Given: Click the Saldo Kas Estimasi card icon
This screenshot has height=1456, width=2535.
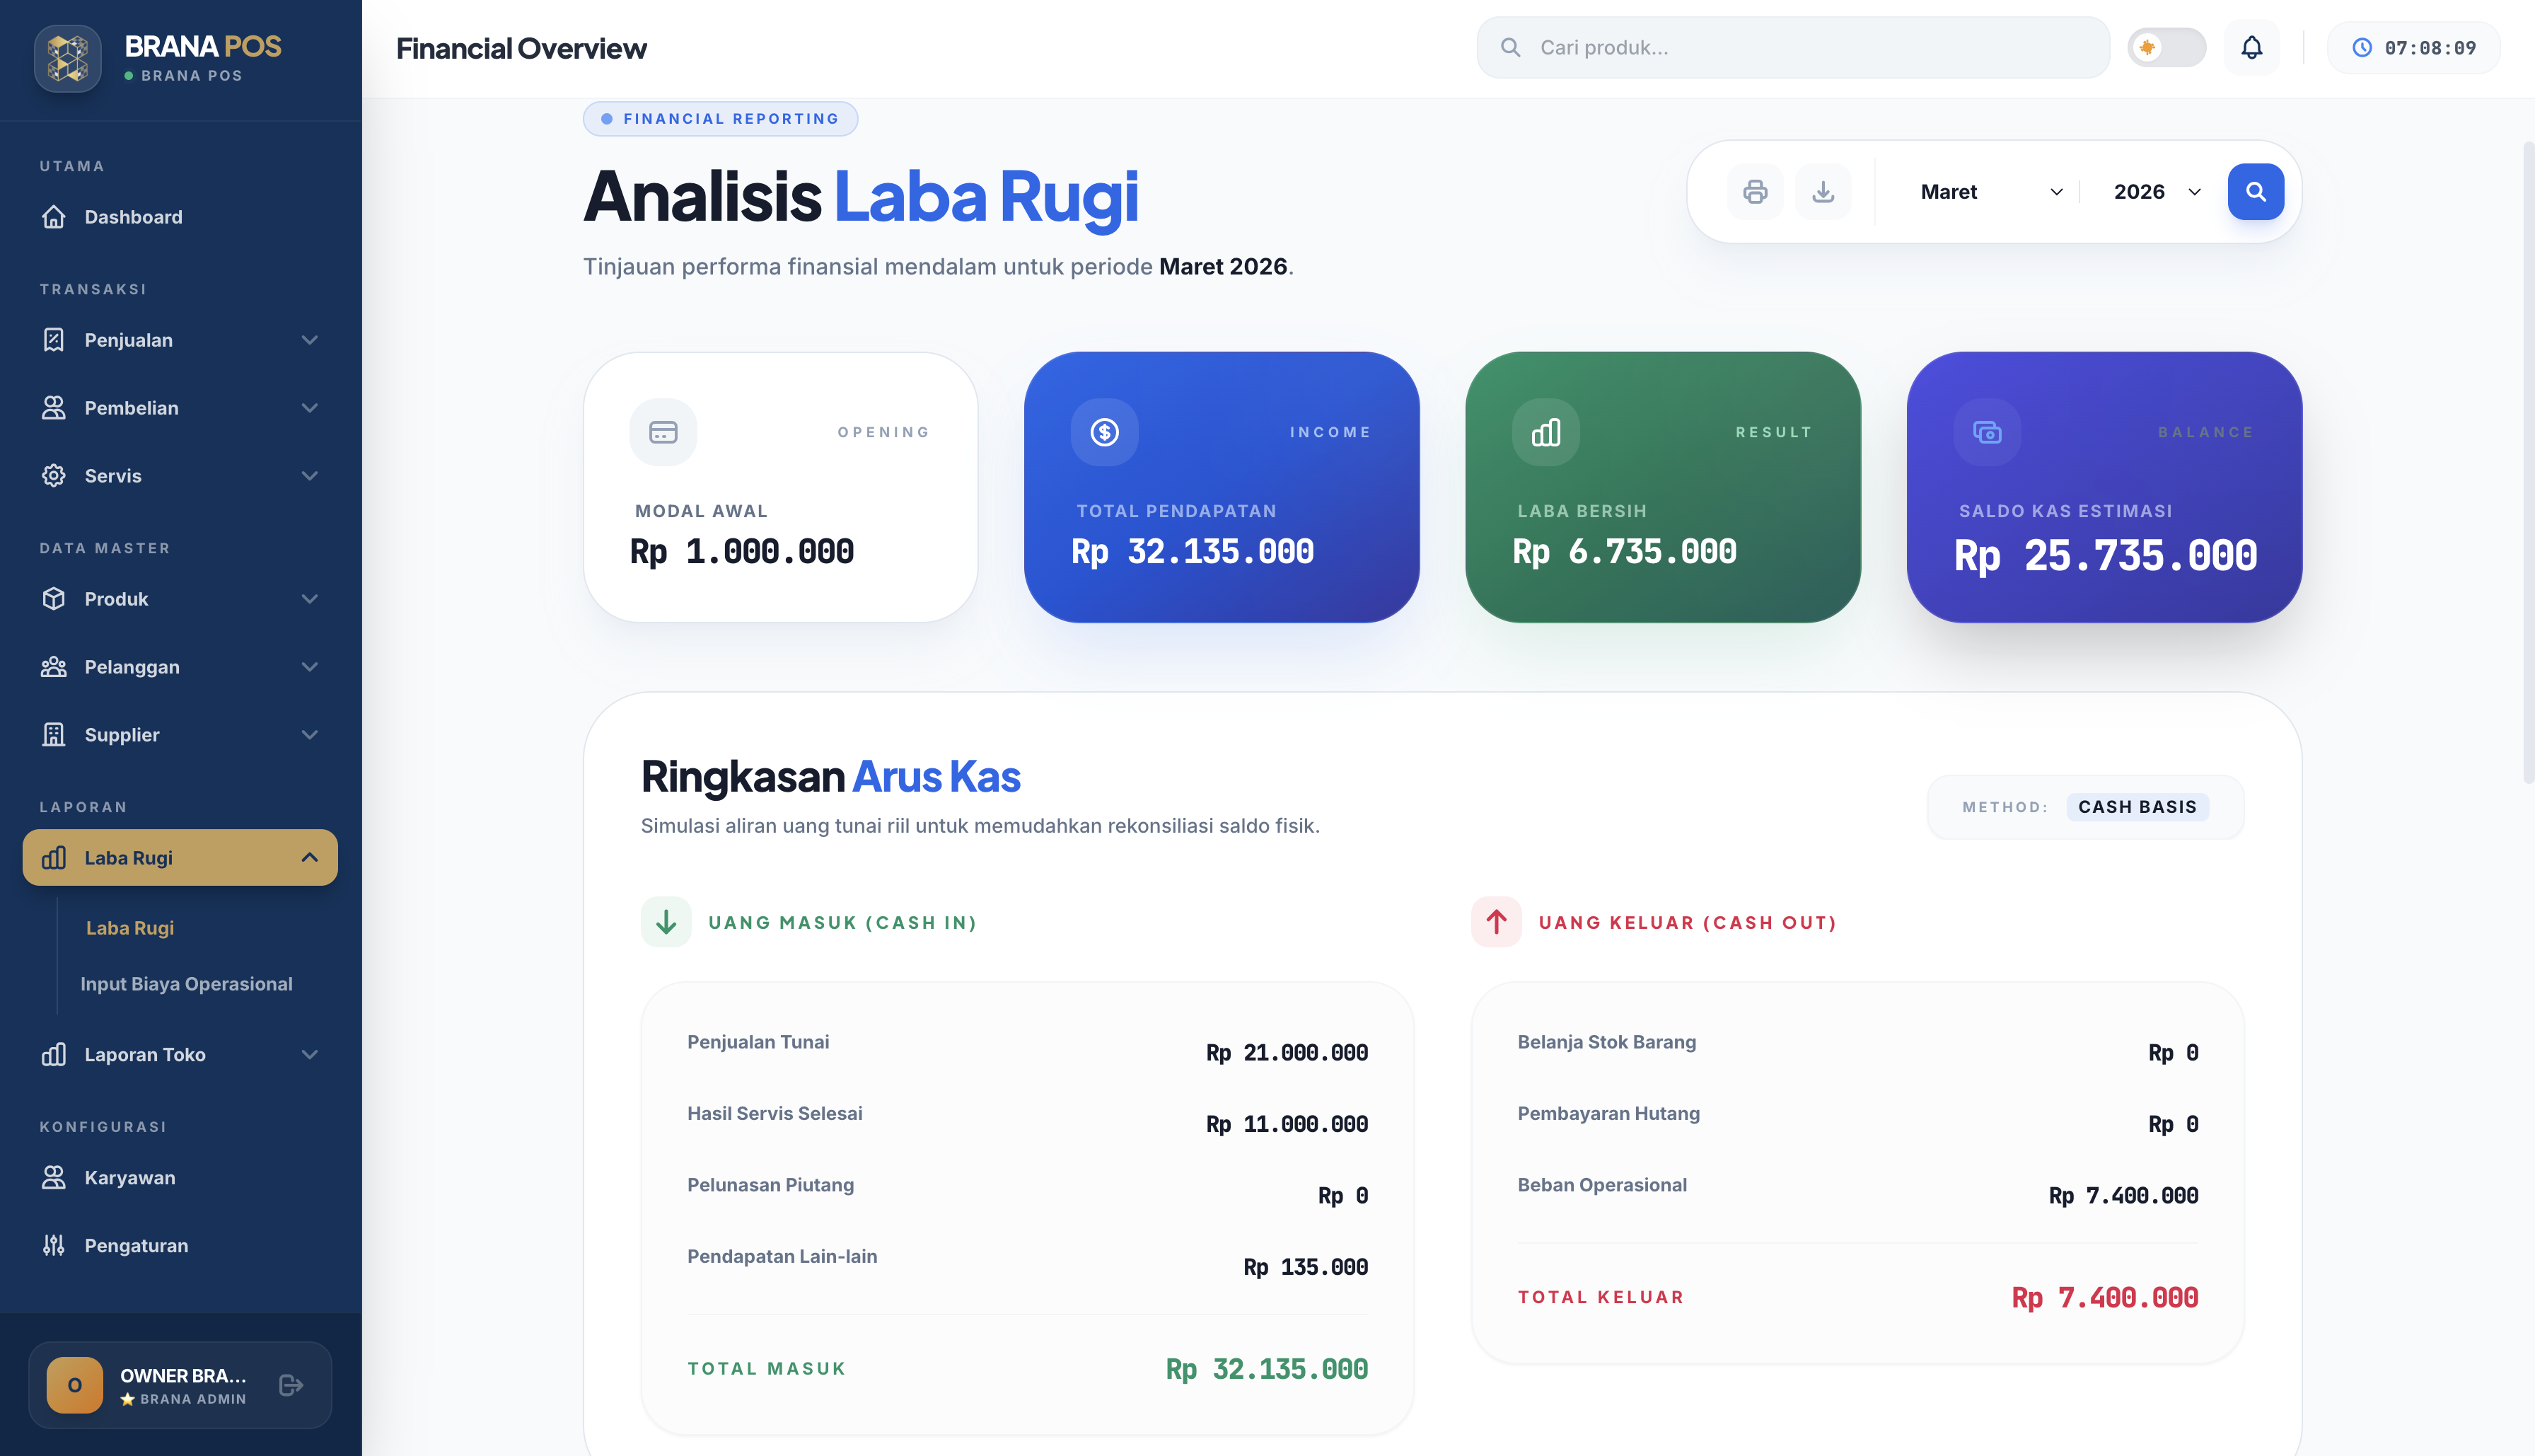Looking at the screenshot, I should pyautogui.click(x=1988, y=432).
